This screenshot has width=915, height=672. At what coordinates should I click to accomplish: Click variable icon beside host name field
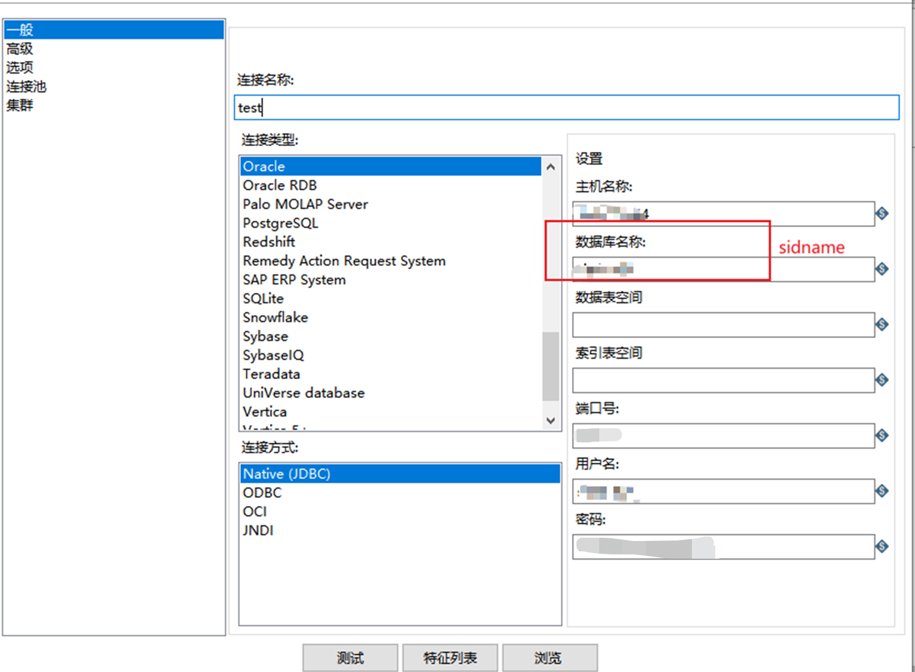point(882,213)
